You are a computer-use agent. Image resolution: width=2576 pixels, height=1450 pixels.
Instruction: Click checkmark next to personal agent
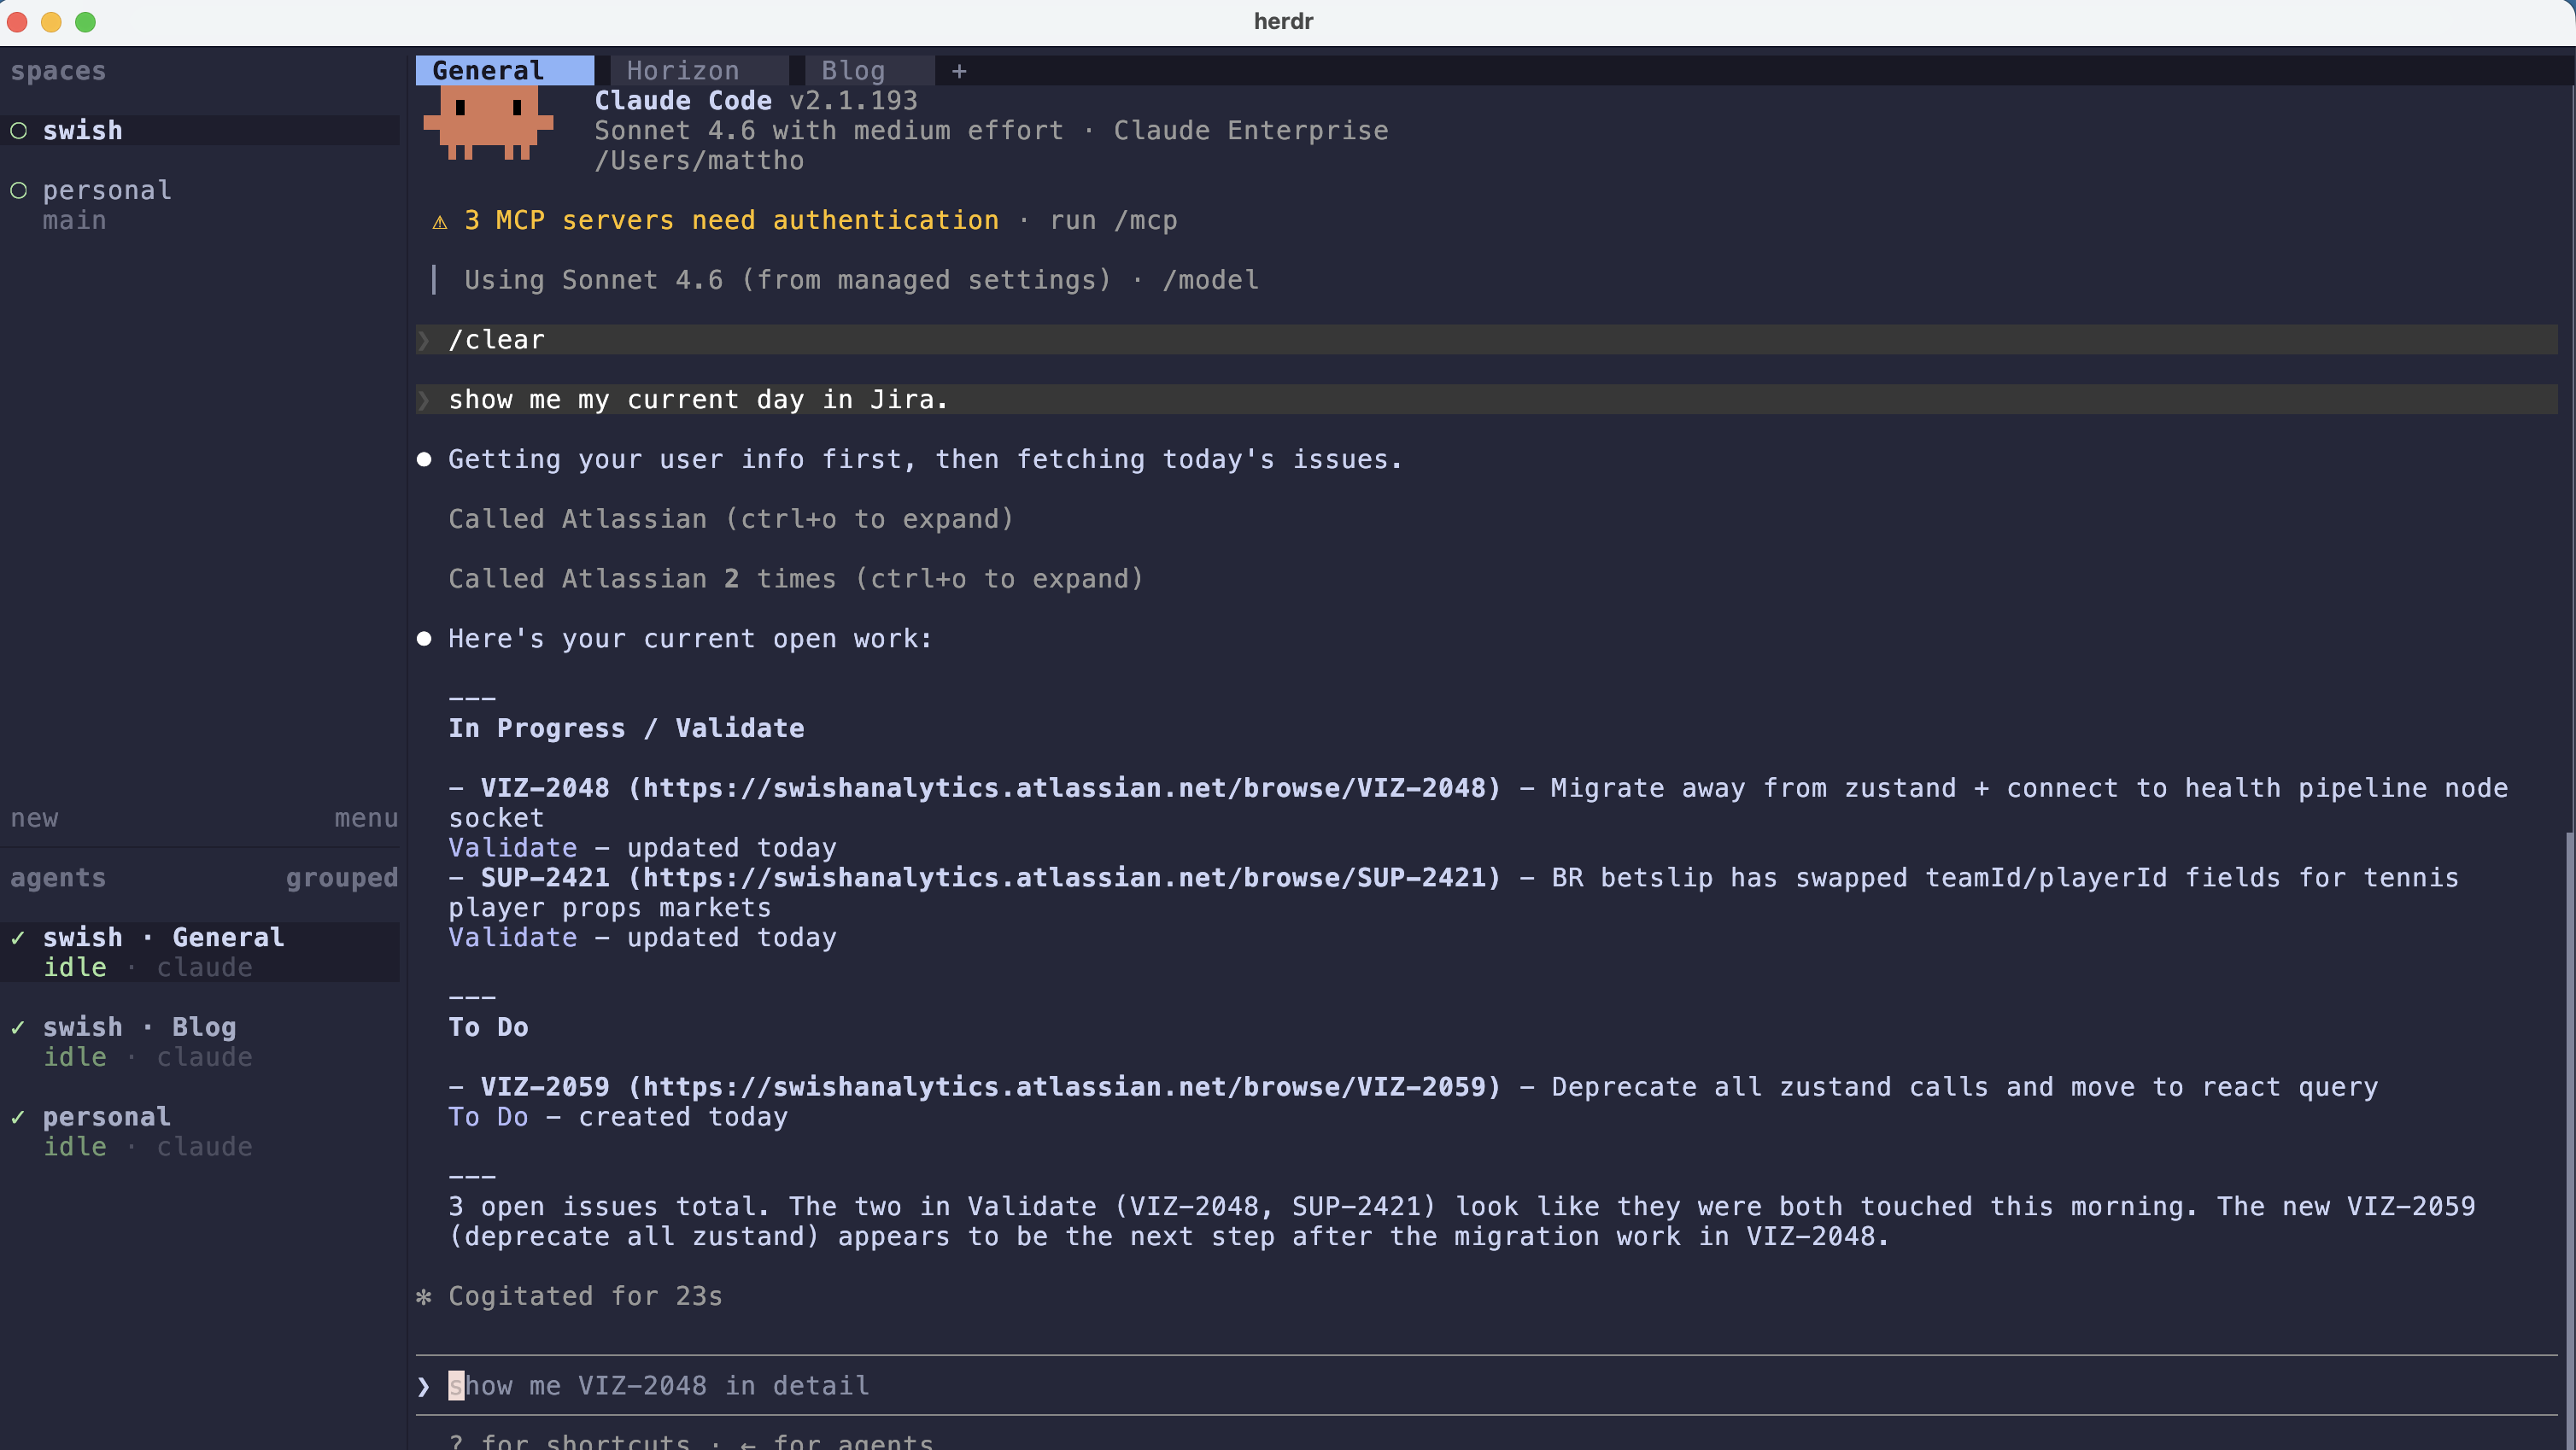coord(18,1116)
